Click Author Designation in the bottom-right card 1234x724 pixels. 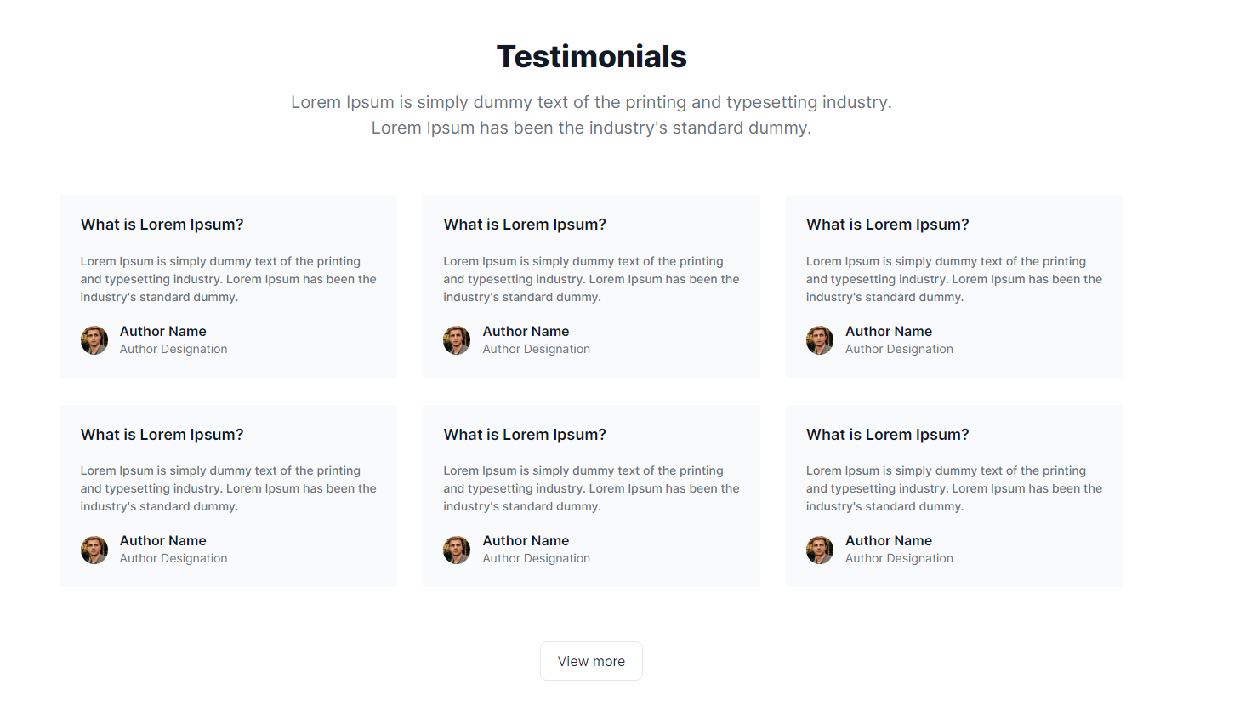click(x=899, y=558)
